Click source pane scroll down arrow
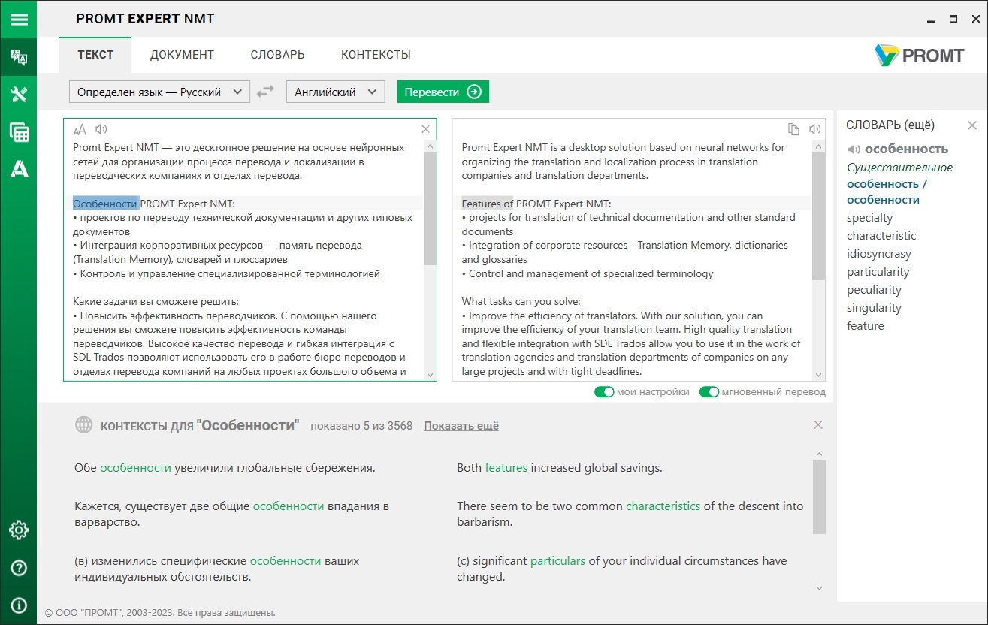This screenshot has width=988, height=625. (430, 374)
